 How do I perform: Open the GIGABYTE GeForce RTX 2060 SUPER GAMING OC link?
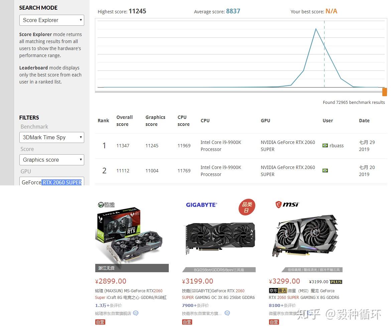coord(219,294)
